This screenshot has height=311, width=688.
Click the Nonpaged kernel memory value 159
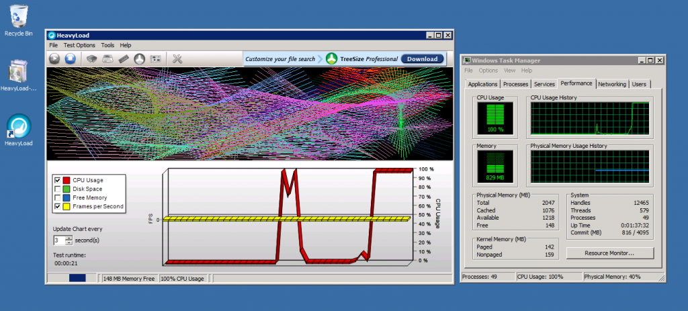(x=550, y=255)
